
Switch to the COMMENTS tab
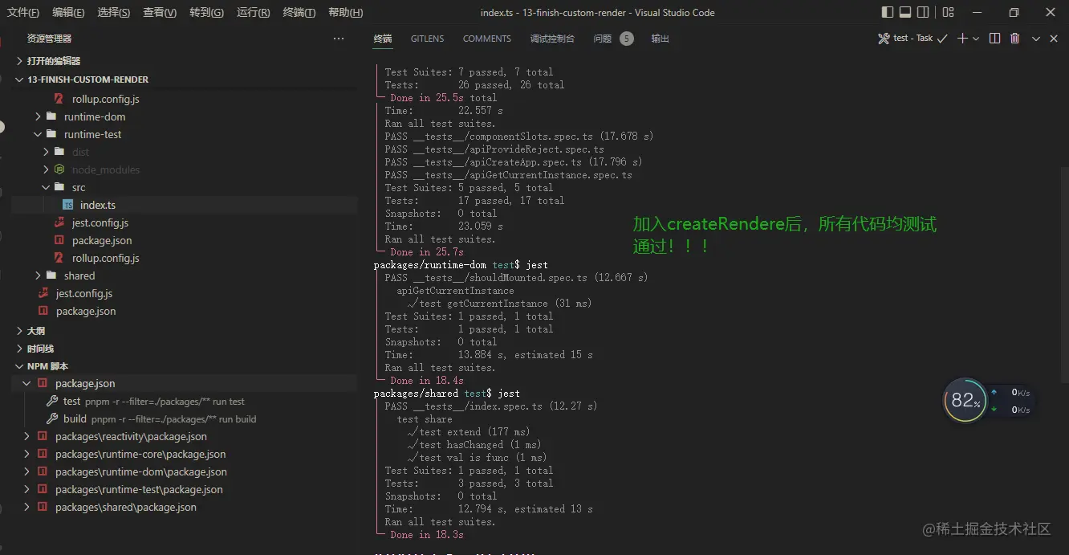point(487,39)
